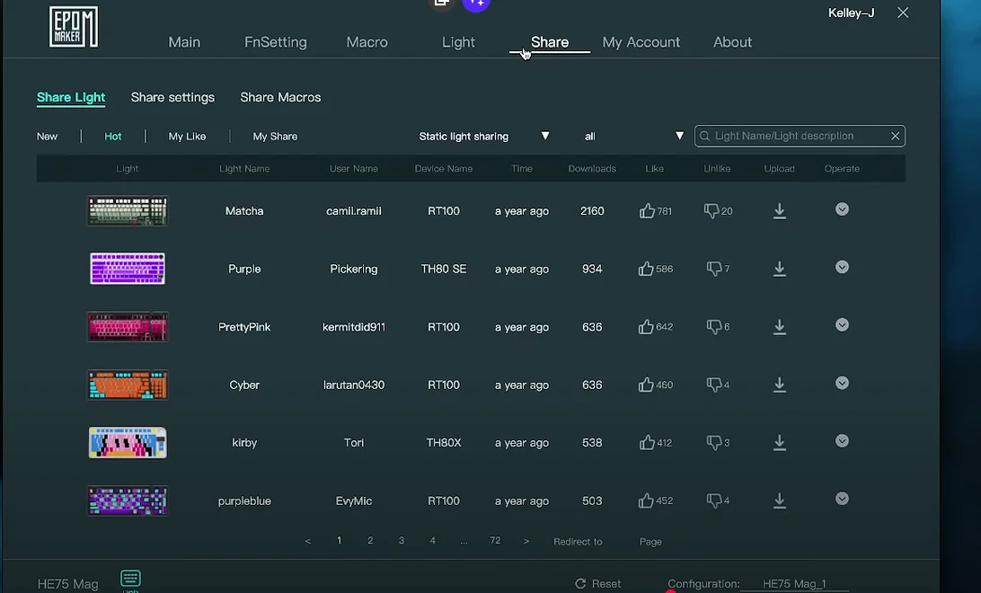981x593 pixels.
Task: Like the kirby light profile
Action: pyautogui.click(x=647, y=442)
